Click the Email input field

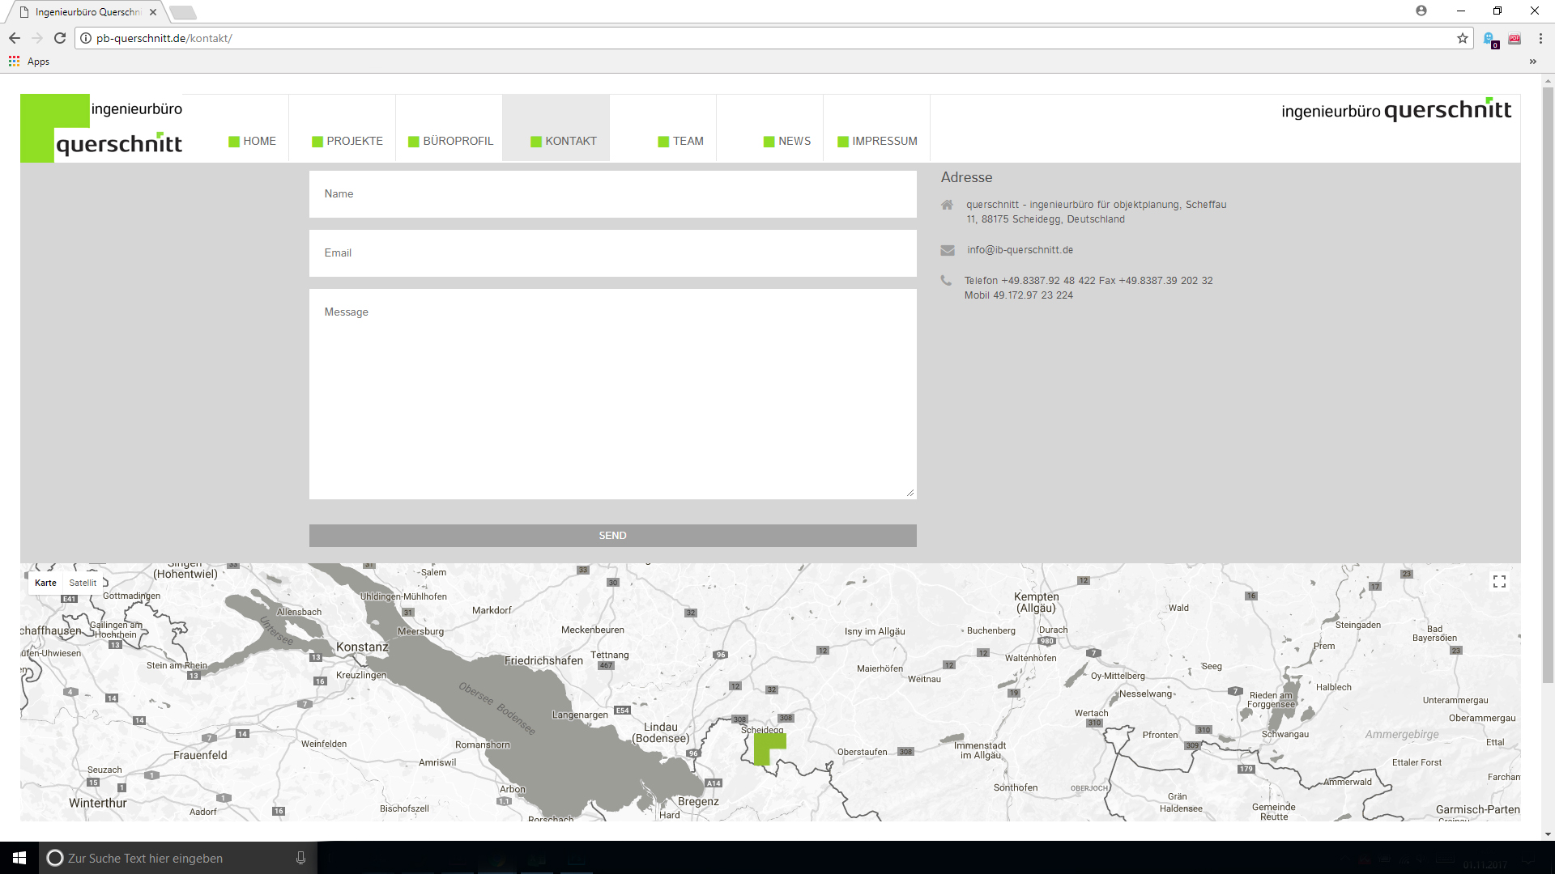point(612,253)
